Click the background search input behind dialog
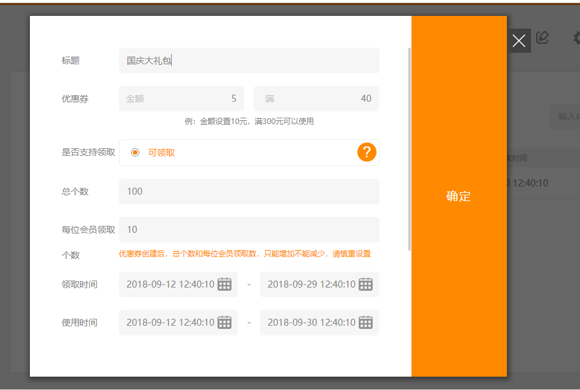This screenshot has width=580, height=390. (566, 116)
